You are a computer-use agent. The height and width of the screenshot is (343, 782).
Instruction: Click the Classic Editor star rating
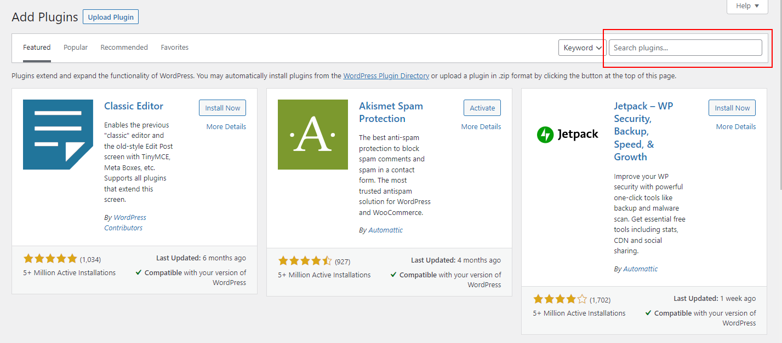click(x=50, y=259)
